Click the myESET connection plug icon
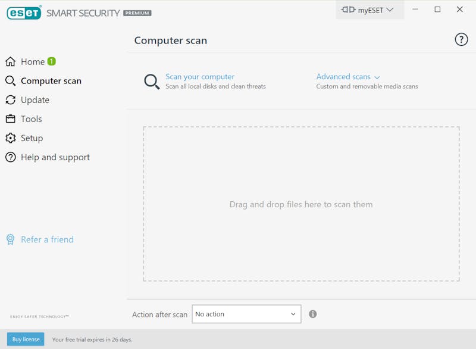 click(x=348, y=10)
